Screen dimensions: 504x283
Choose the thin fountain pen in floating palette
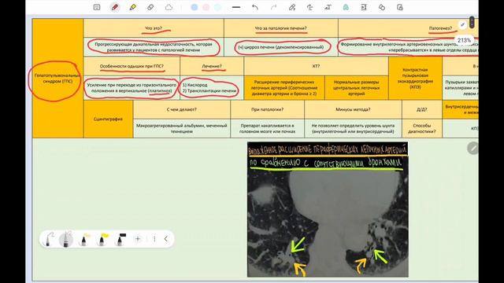click(49, 239)
